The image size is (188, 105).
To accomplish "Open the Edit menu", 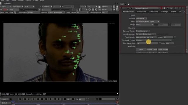I will pos(7,1).
